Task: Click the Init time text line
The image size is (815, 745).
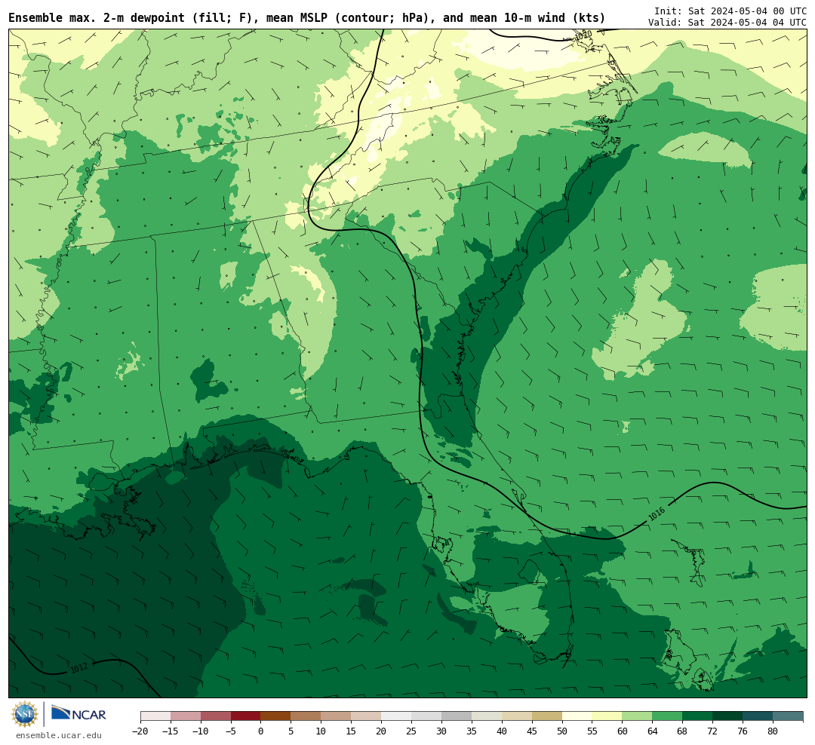Action: point(730,11)
